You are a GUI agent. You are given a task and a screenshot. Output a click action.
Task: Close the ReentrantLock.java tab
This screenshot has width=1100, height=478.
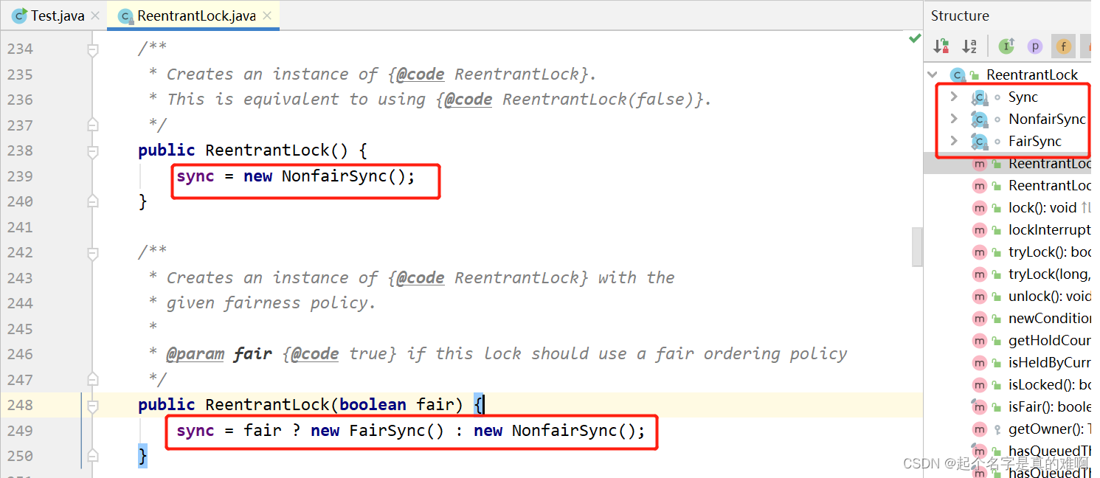tap(266, 15)
